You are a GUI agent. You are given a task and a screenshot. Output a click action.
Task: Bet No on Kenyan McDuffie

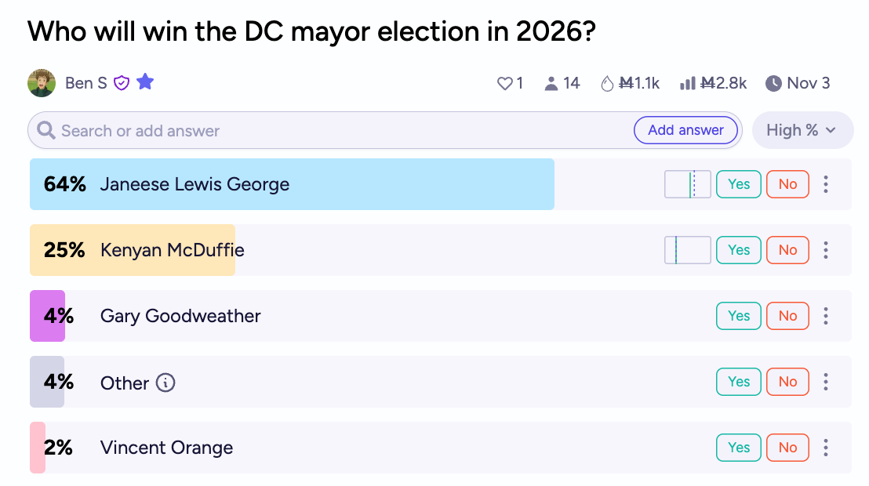(x=787, y=250)
